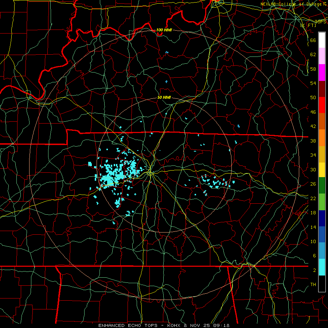
Task: Click the white swatch in the legend
Action: click(x=322, y=40)
